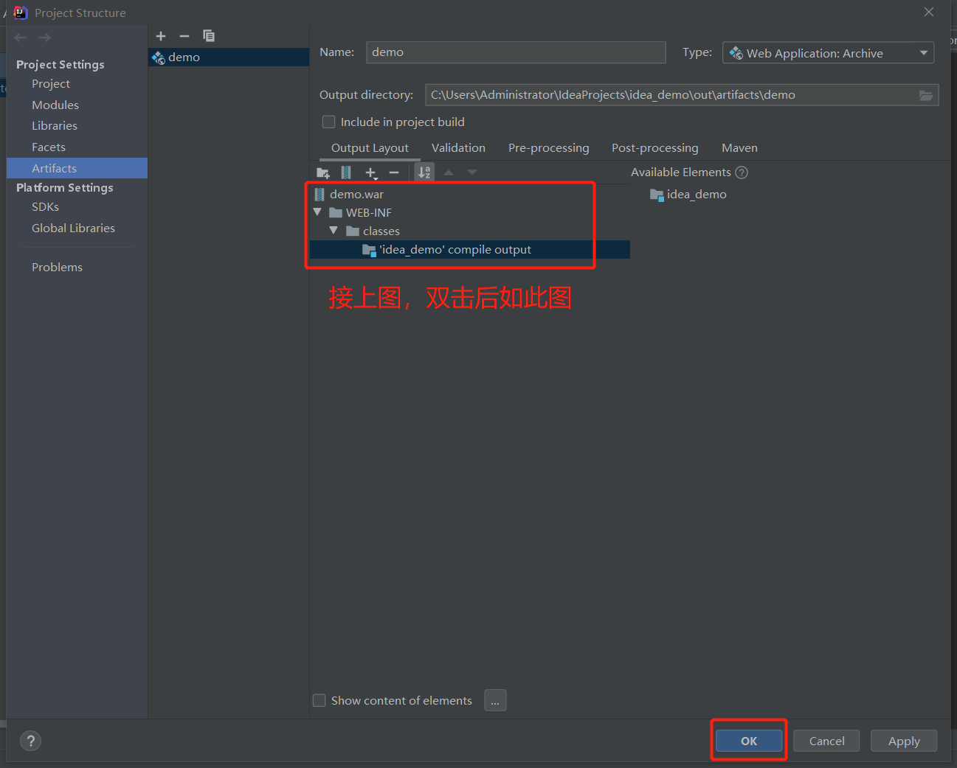This screenshot has height=768, width=957.
Task: Switch to the Maven tab
Action: [x=739, y=148]
